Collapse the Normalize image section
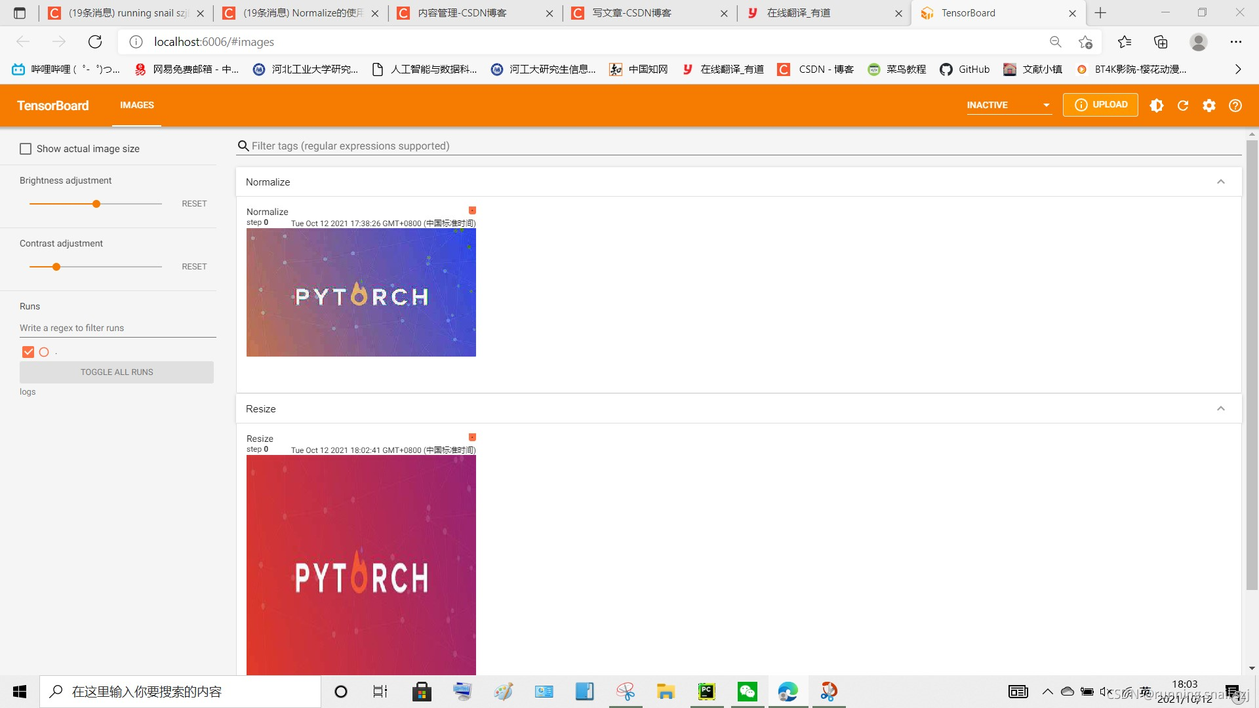The width and height of the screenshot is (1259, 708). 1220,182
